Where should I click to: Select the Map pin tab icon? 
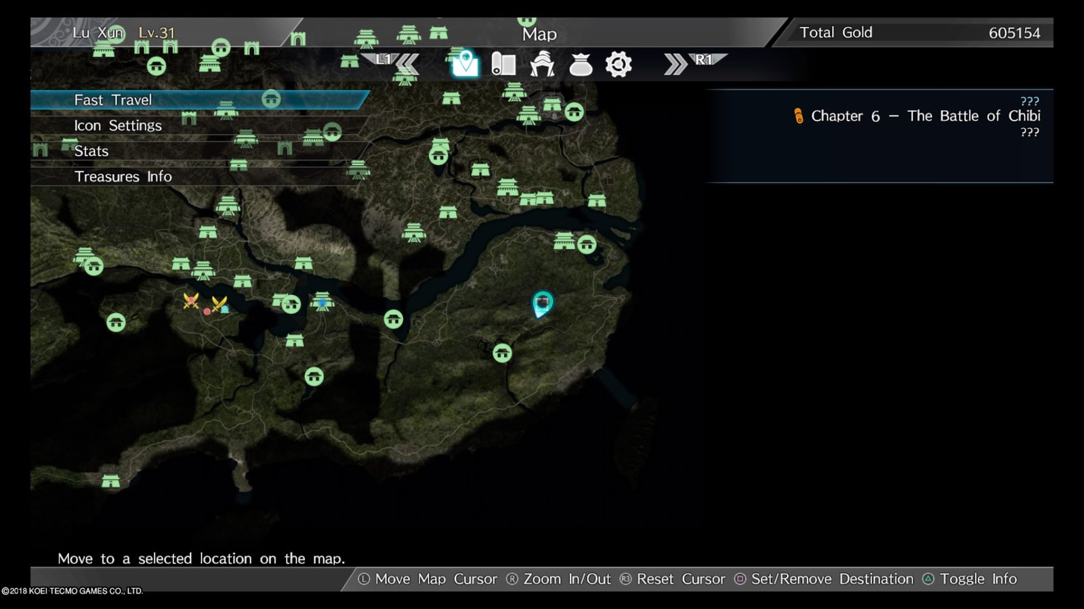pos(465,64)
